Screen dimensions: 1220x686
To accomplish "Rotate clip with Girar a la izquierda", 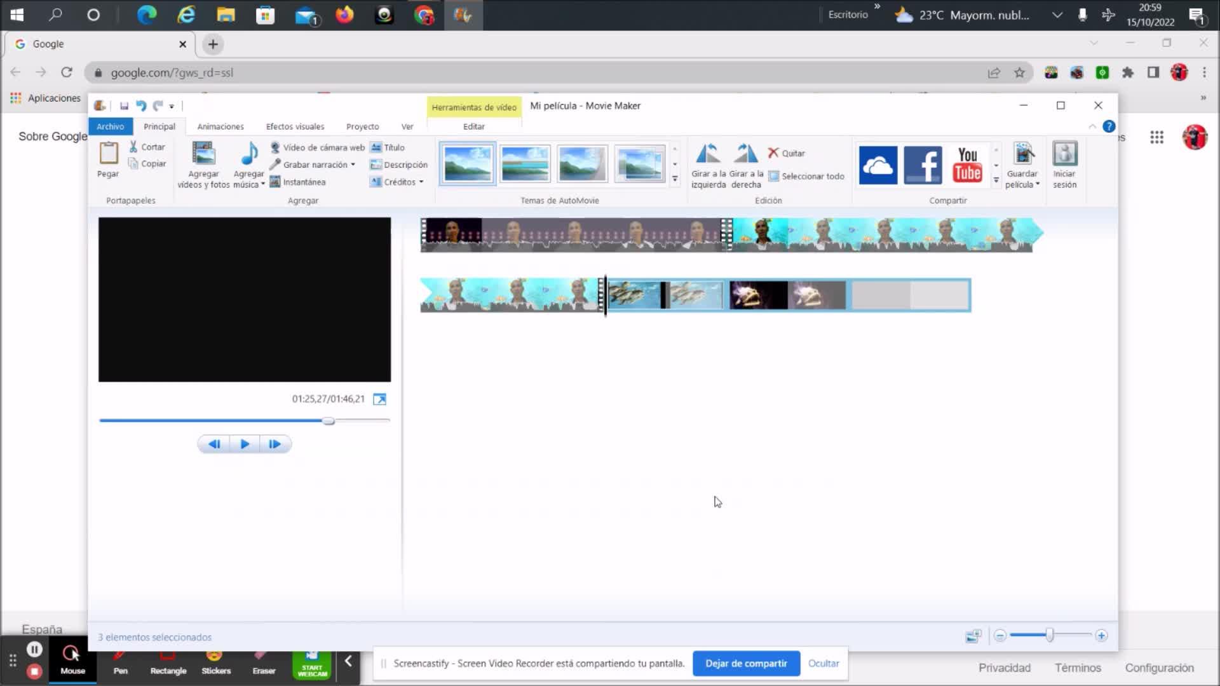I will coord(708,154).
